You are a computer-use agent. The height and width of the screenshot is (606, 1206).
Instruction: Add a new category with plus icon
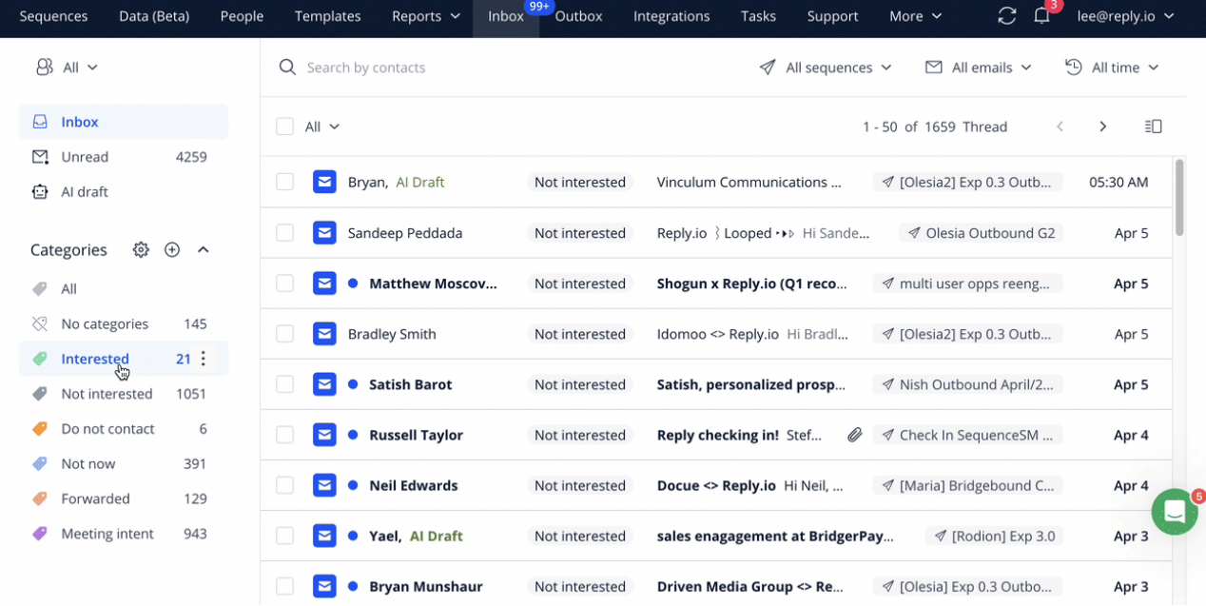172,249
